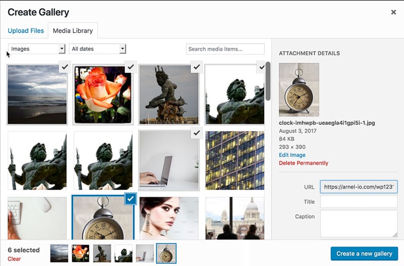Uncheck the top-row statue close-up checkmark
404x266 pixels.
coord(261,67)
